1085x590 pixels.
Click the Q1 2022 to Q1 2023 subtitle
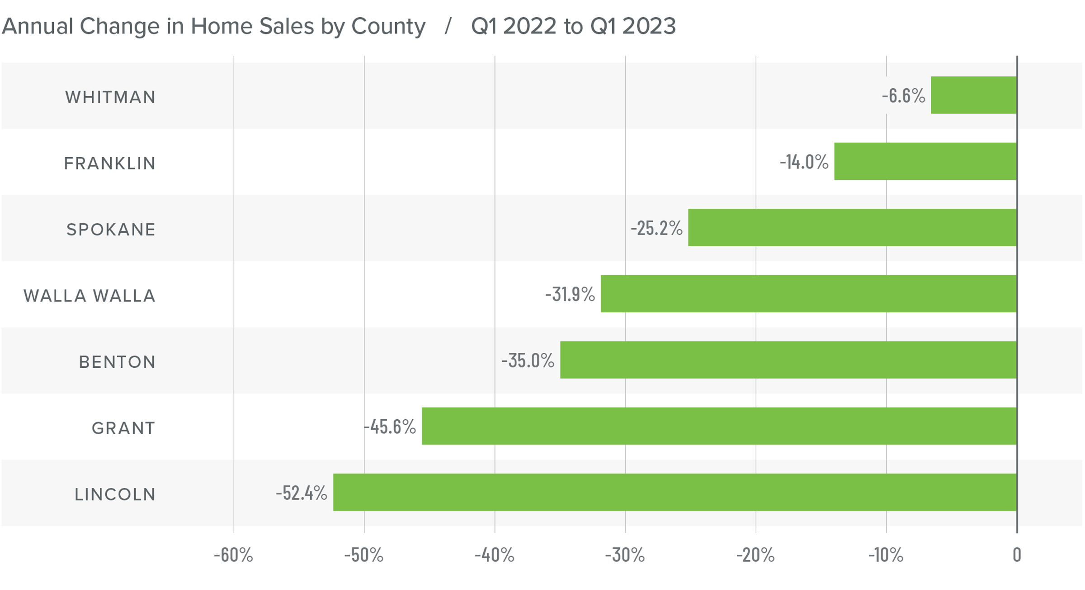tap(573, 26)
